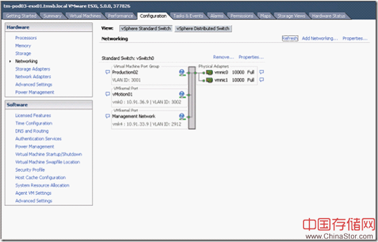Select the vMotion01 VMkernel port name
Image resolution: width=378 pixels, height=242 pixels.
(122, 95)
